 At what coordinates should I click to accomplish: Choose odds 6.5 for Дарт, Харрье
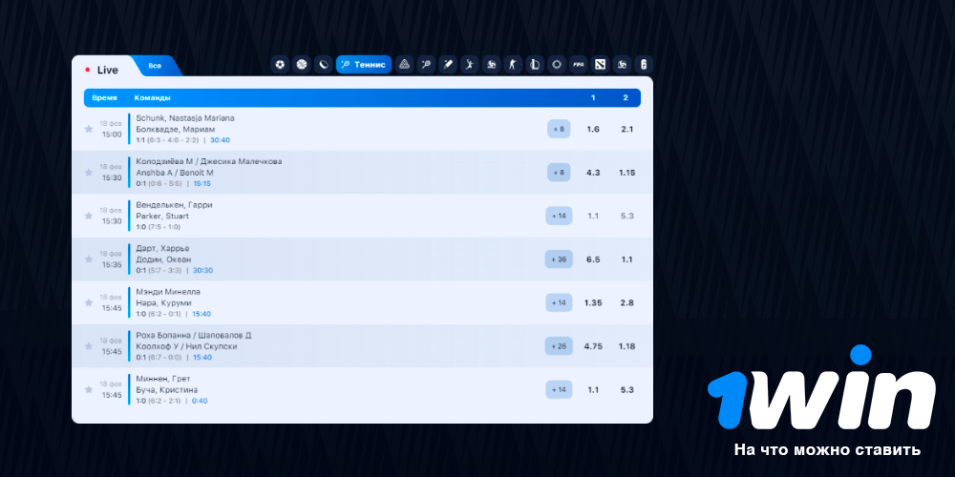click(593, 259)
